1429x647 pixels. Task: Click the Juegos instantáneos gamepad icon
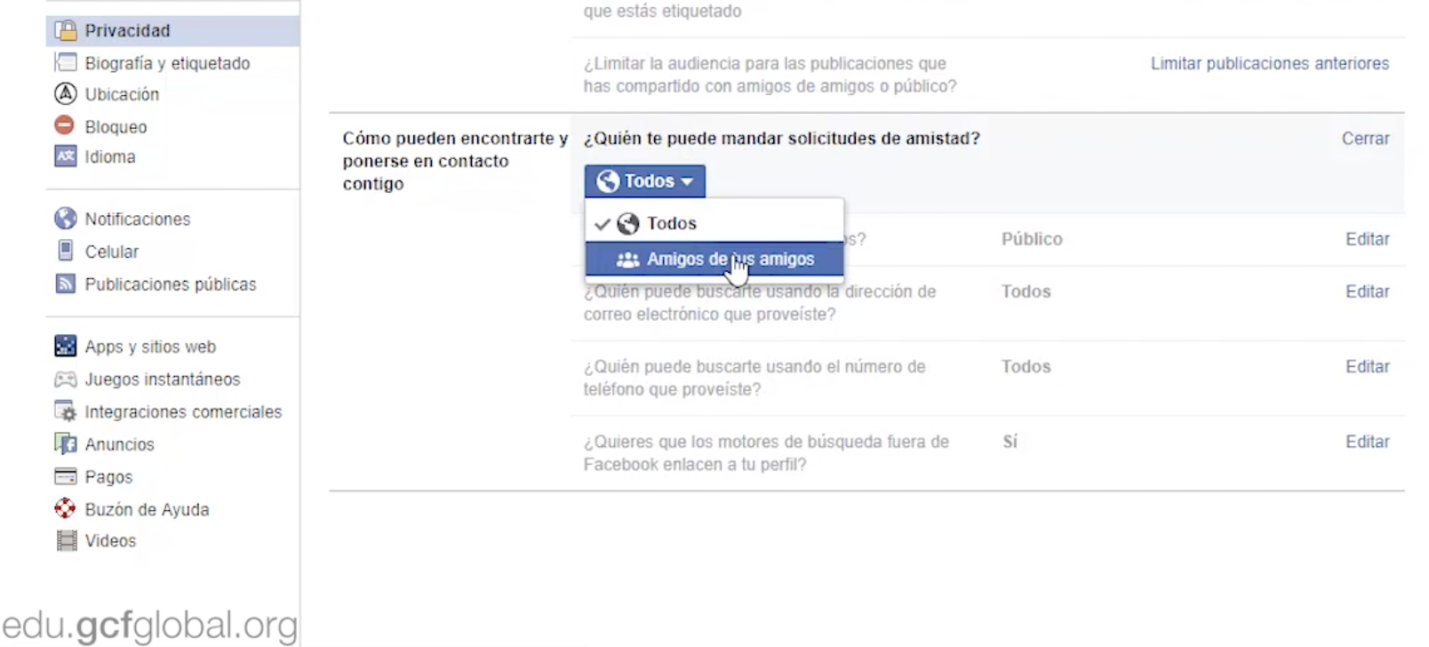click(x=66, y=379)
